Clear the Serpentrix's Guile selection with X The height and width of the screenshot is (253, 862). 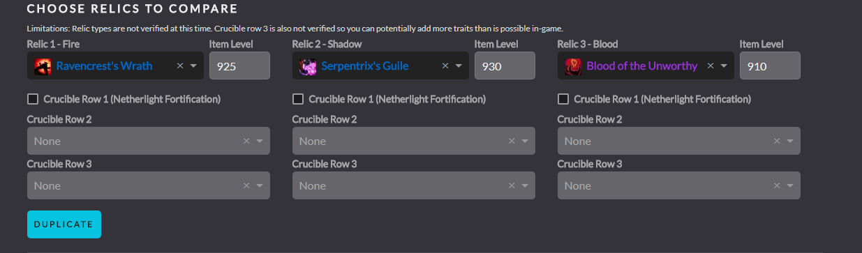pos(445,66)
